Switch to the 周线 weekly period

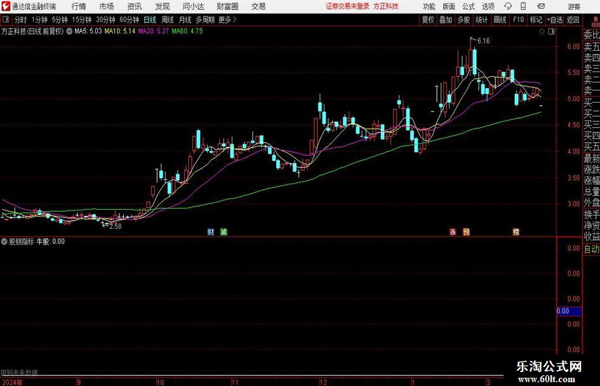168,20
